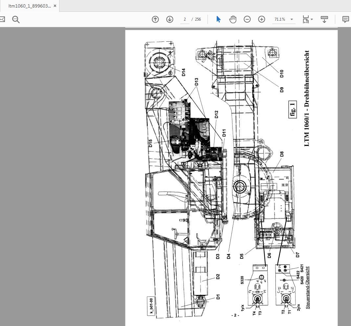This screenshot has width=351, height=326.
Task: Click the D3 callout label
Action: pyautogui.click(x=218, y=256)
